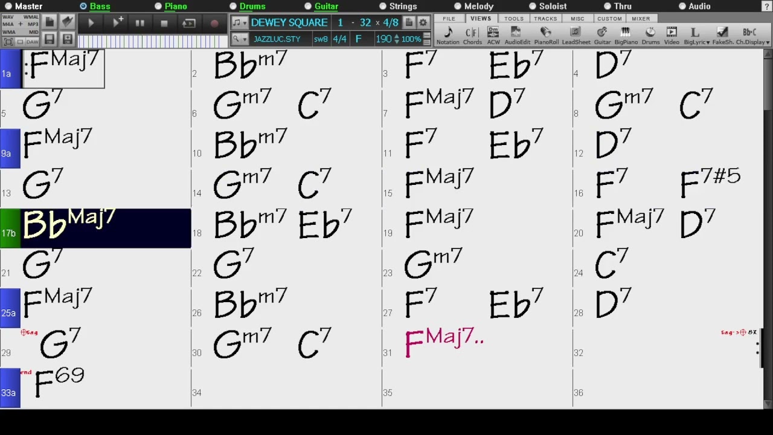Launch the ACW audio chord wizard
The image size is (773, 435).
(x=493, y=36)
